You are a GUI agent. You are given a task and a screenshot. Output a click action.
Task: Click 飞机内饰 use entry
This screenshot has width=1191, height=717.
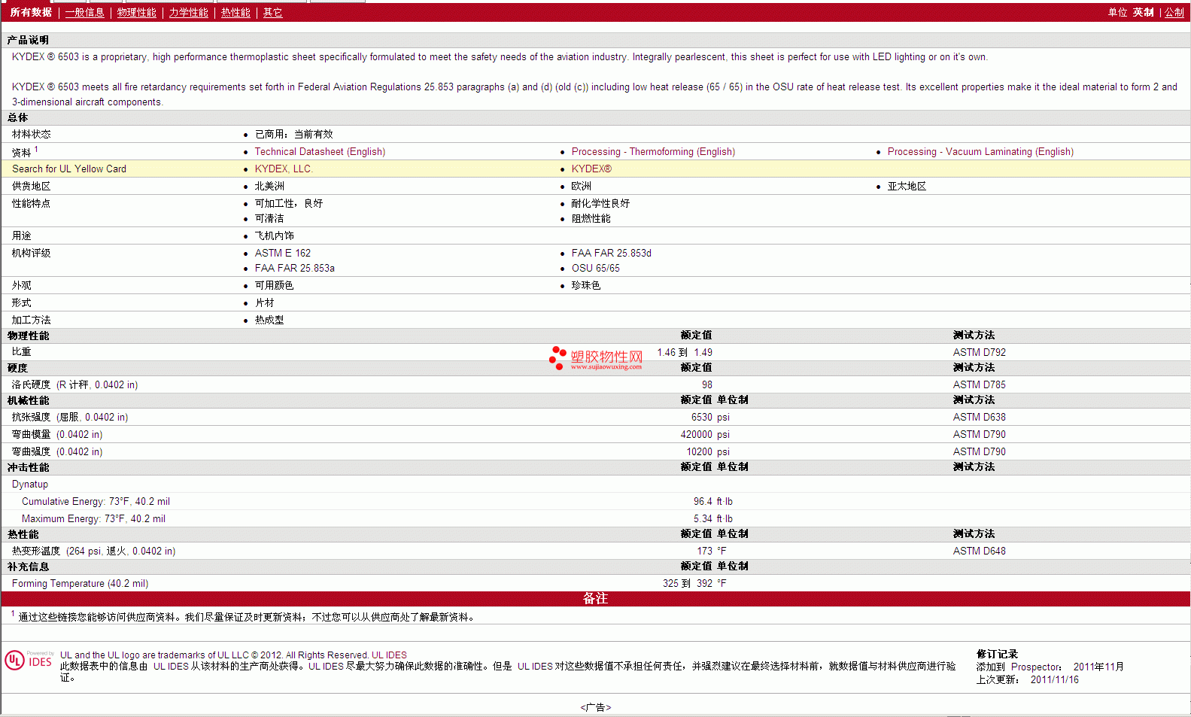point(274,236)
